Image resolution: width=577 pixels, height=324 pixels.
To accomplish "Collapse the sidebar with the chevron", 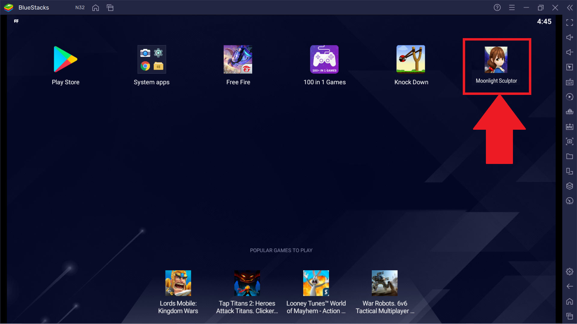I will 570,8.
